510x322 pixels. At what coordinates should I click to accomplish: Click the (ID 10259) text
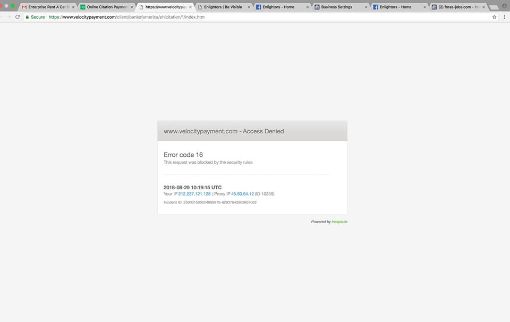click(x=265, y=194)
